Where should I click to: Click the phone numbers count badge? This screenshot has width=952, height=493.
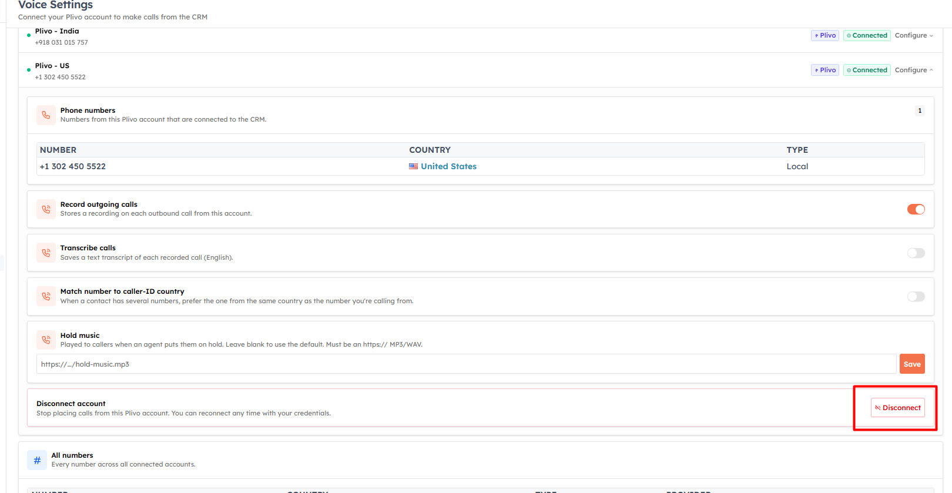point(920,110)
